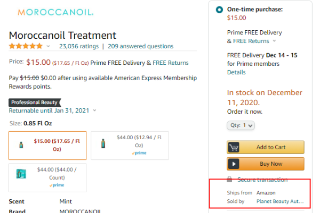
Task: Expand the Returnable until Jan 31, 2021 details
Action: point(94,110)
